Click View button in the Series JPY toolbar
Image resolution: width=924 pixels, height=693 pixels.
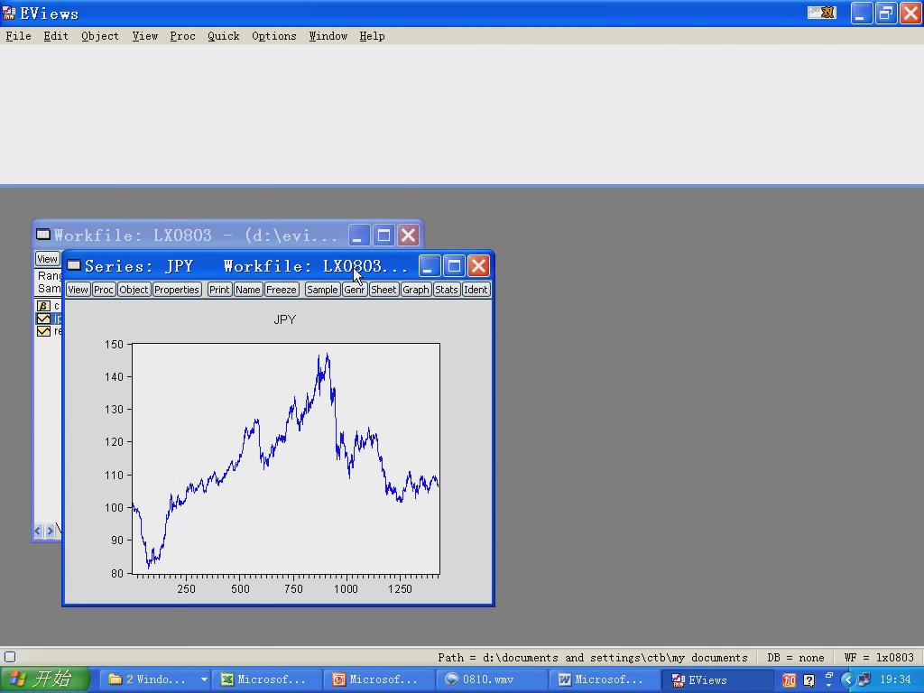point(78,290)
